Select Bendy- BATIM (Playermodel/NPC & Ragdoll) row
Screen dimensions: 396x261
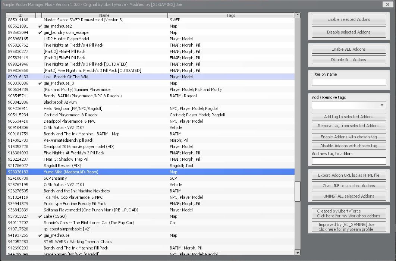[150, 96]
